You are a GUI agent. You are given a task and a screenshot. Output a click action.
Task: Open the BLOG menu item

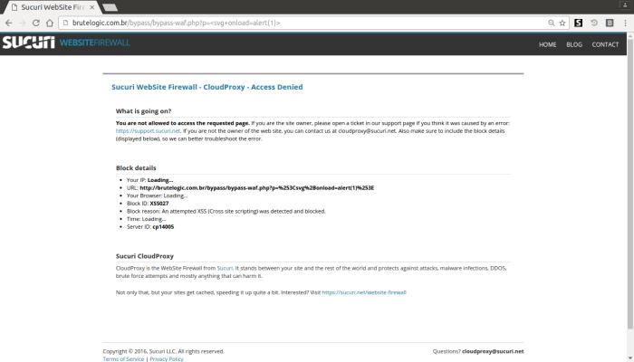point(574,44)
